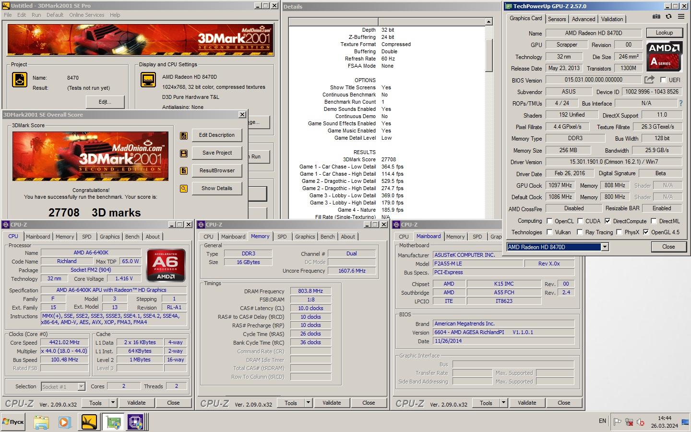Image resolution: width=691 pixels, height=432 pixels.
Task: Expand Tools dropdown arrow in Mainboard tab window
Action: (504, 403)
